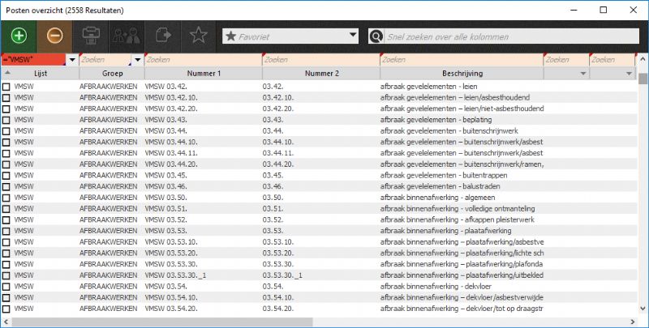
Task: Check the box for row VMSW 03.42.
Action: [6, 86]
